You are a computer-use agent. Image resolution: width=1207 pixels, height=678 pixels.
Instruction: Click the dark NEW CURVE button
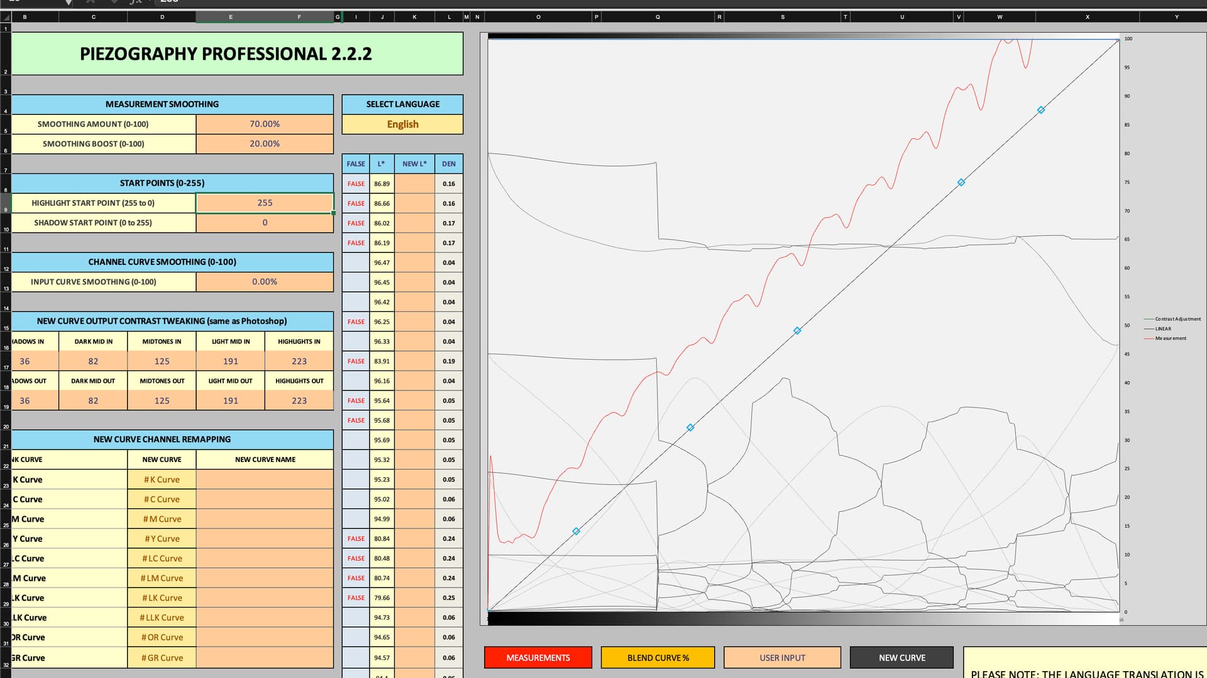901,658
